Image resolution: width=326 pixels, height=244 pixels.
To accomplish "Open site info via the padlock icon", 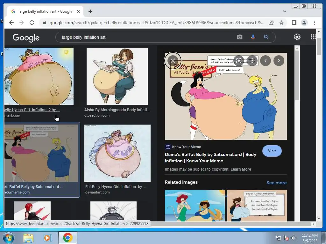I will 44,23.
